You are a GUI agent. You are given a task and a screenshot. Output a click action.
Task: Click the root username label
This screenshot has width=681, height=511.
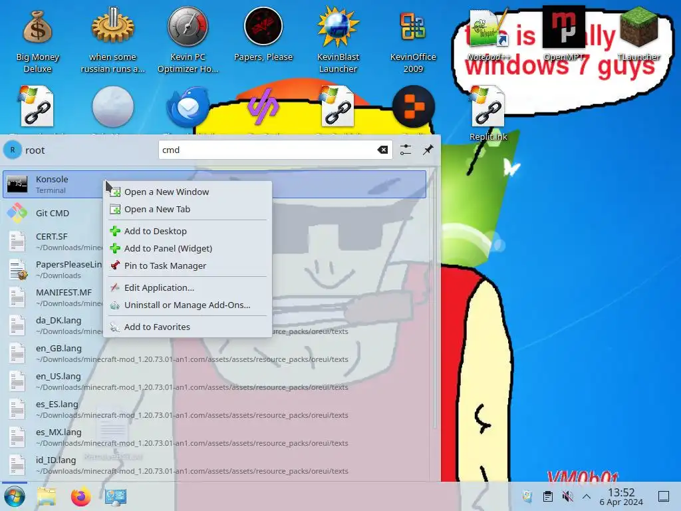[x=35, y=150]
